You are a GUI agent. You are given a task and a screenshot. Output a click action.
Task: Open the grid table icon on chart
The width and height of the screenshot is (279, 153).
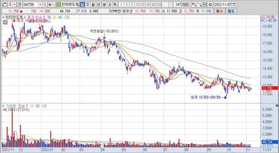coord(5,22)
